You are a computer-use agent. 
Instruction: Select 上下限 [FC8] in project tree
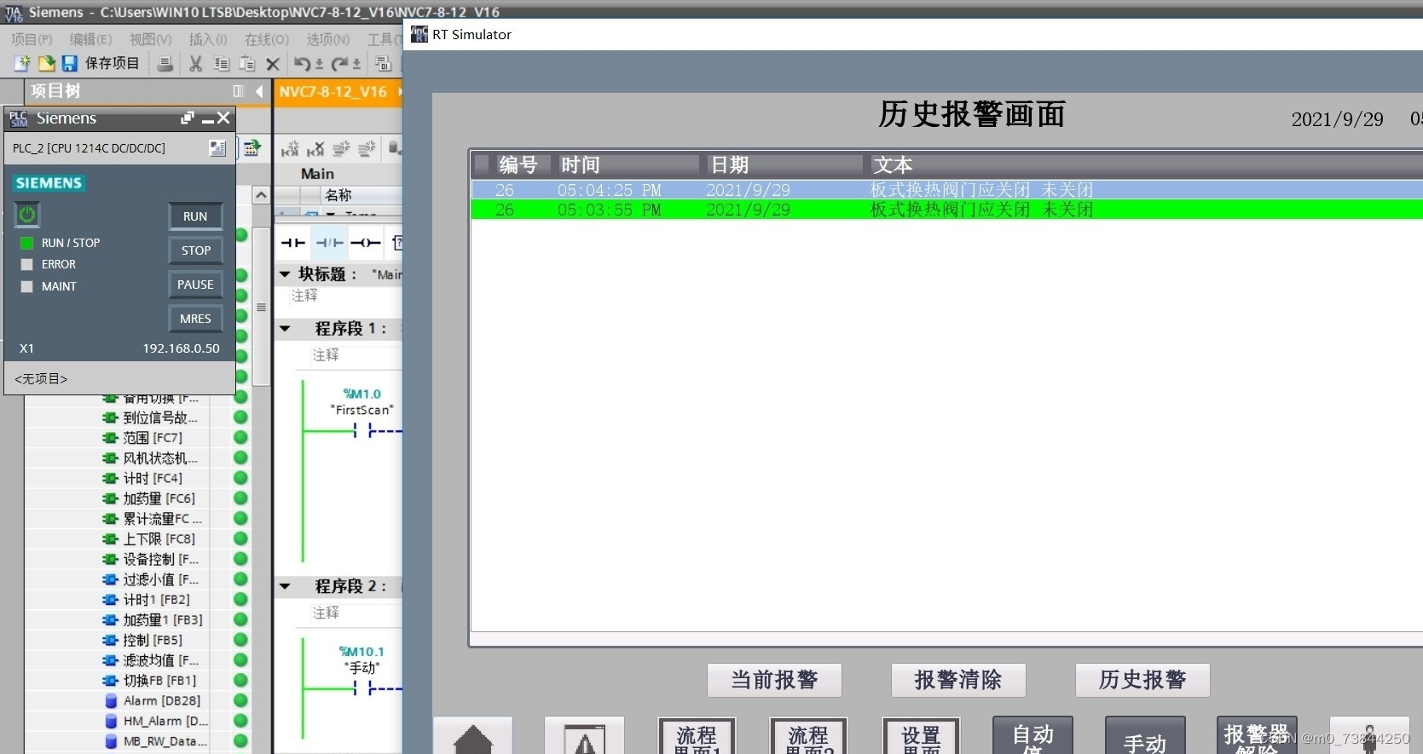click(x=159, y=539)
